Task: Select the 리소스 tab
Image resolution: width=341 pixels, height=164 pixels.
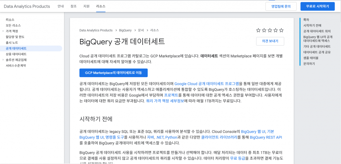Action: click(x=101, y=6)
